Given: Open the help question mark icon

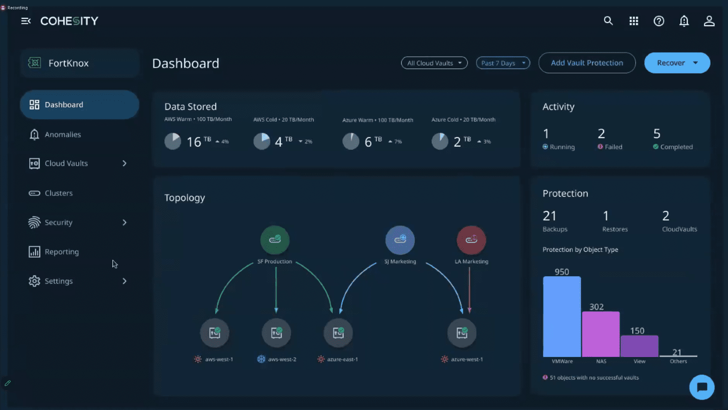Looking at the screenshot, I should coord(659,21).
